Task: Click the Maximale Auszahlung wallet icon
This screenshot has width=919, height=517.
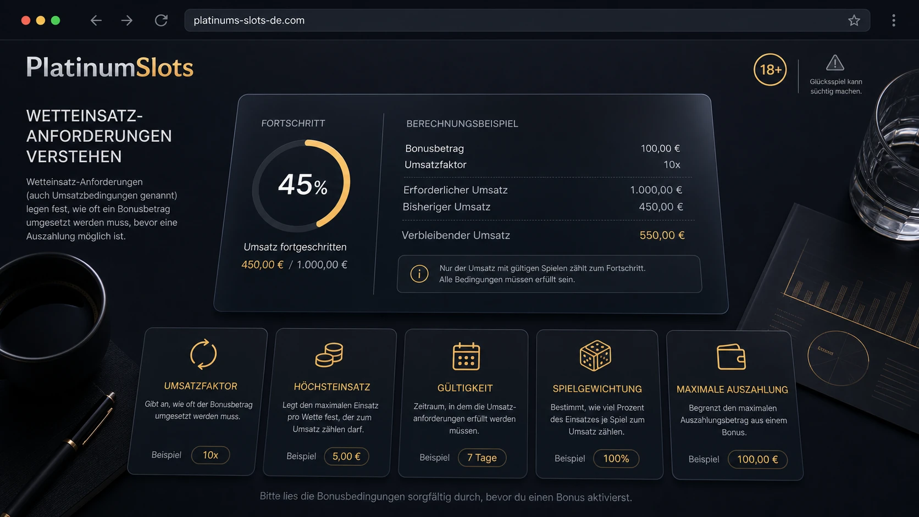Action: point(731,357)
